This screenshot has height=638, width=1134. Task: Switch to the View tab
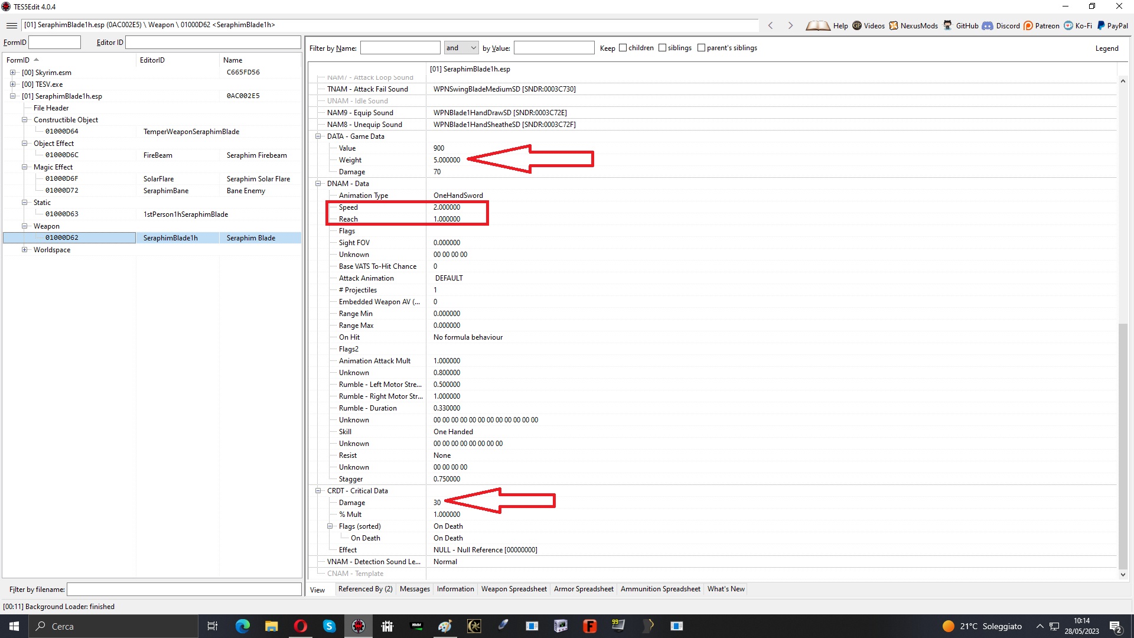(318, 590)
